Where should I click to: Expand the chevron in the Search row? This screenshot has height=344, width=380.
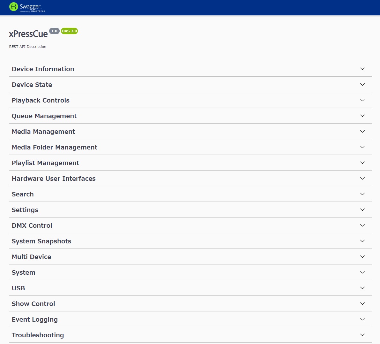click(362, 194)
